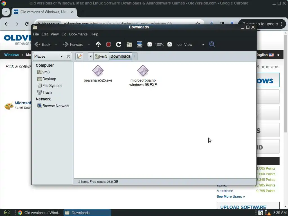The width and height of the screenshot is (288, 216).
Task: Close the Places sidebar pane
Action: tap(68, 56)
